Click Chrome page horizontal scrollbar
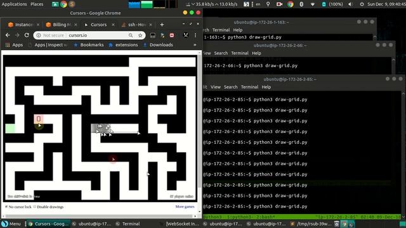 click(x=100, y=216)
